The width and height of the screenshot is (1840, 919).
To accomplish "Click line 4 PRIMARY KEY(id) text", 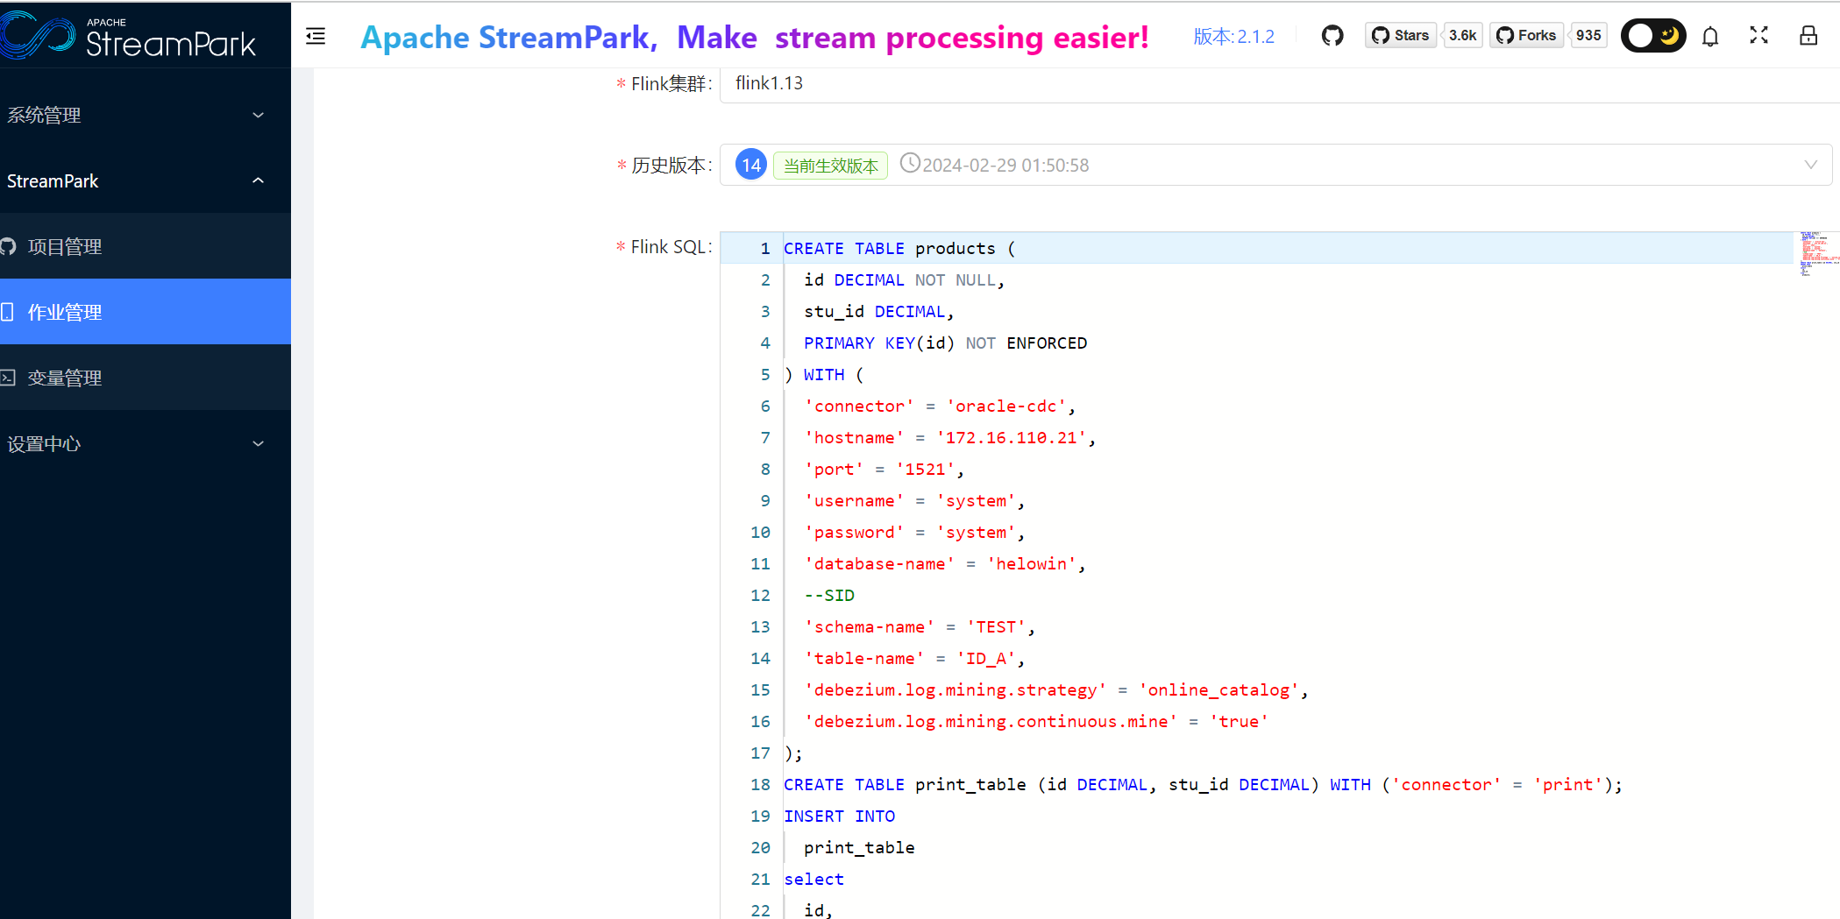I will click(x=945, y=343).
